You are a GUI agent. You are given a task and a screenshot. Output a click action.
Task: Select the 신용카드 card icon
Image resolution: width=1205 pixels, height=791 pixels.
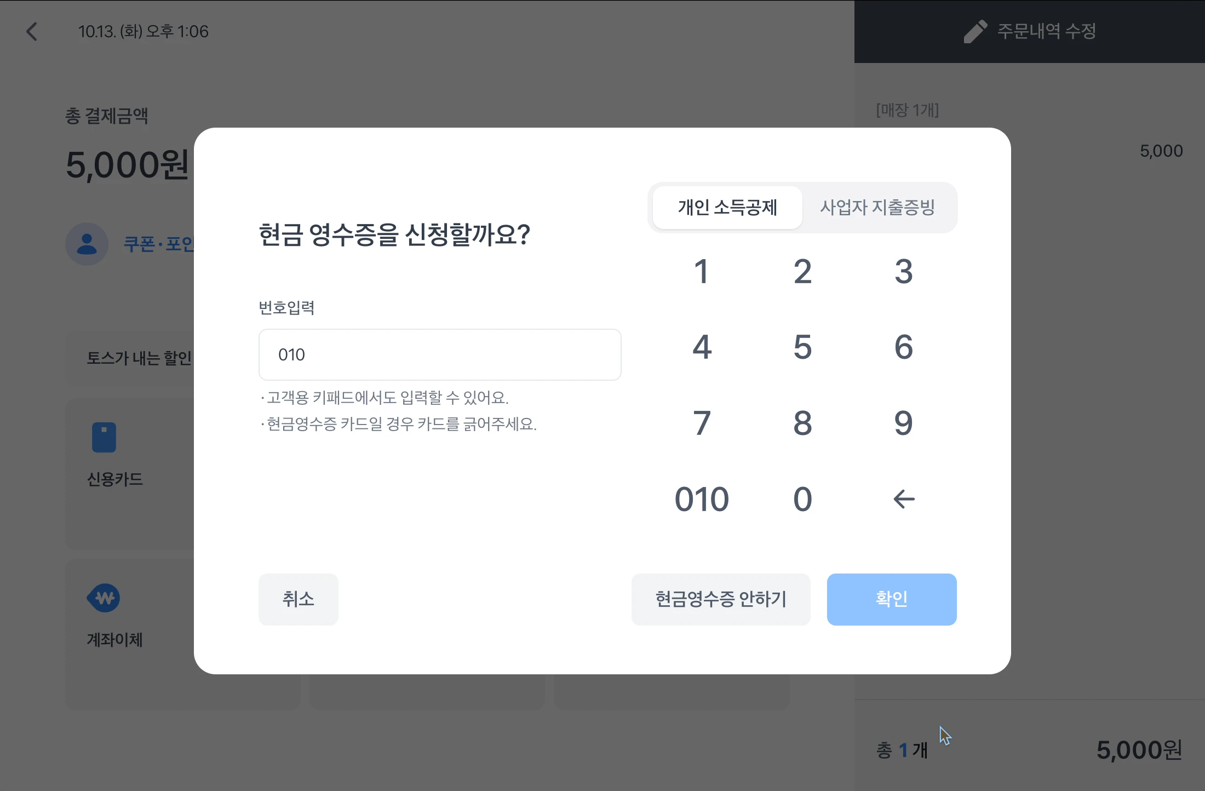pos(104,437)
